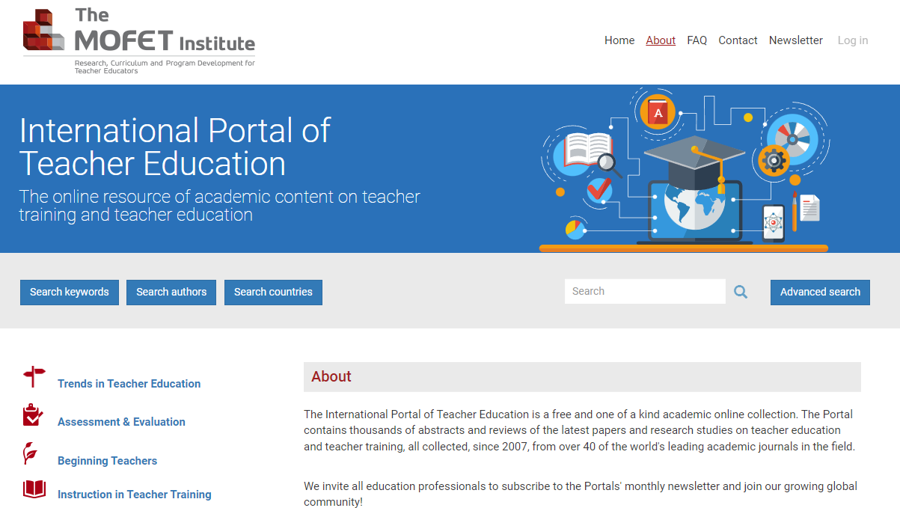
Task: Open Assessment & Evaluation category
Action: (x=121, y=422)
